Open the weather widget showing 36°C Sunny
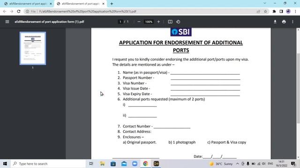 (x=221, y=164)
